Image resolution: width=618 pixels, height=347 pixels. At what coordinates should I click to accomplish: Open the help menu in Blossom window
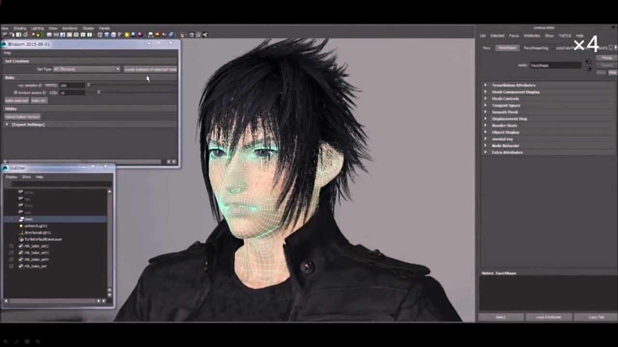pyautogui.click(x=7, y=53)
